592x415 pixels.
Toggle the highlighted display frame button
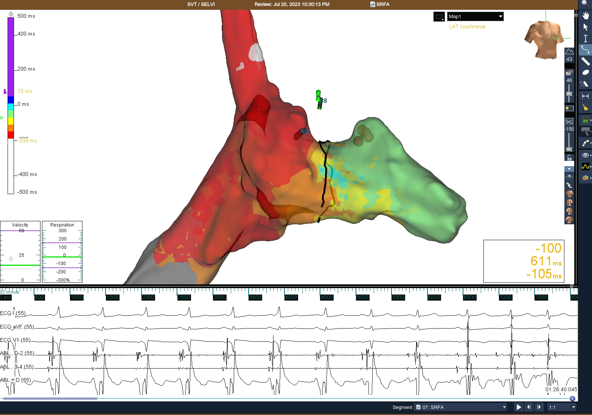point(569,108)
